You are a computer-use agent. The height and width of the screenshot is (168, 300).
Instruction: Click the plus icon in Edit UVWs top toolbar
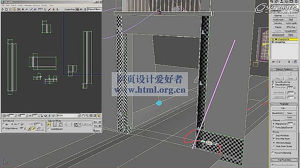tap(23, 9)
